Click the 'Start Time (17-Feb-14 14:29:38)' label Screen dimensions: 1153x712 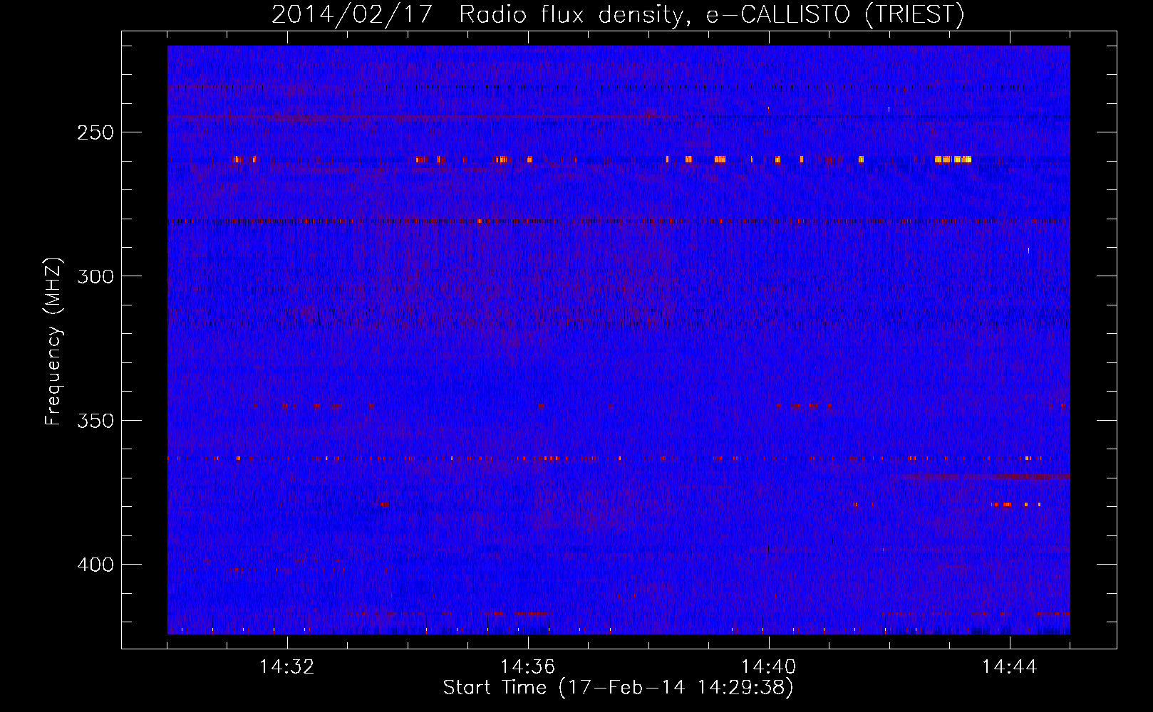point(618,688)
